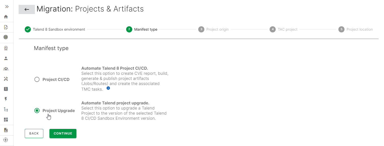Screen dimensions: 384x146
Task: Open the document edit icon in sidebar
Action: point(6,27)
